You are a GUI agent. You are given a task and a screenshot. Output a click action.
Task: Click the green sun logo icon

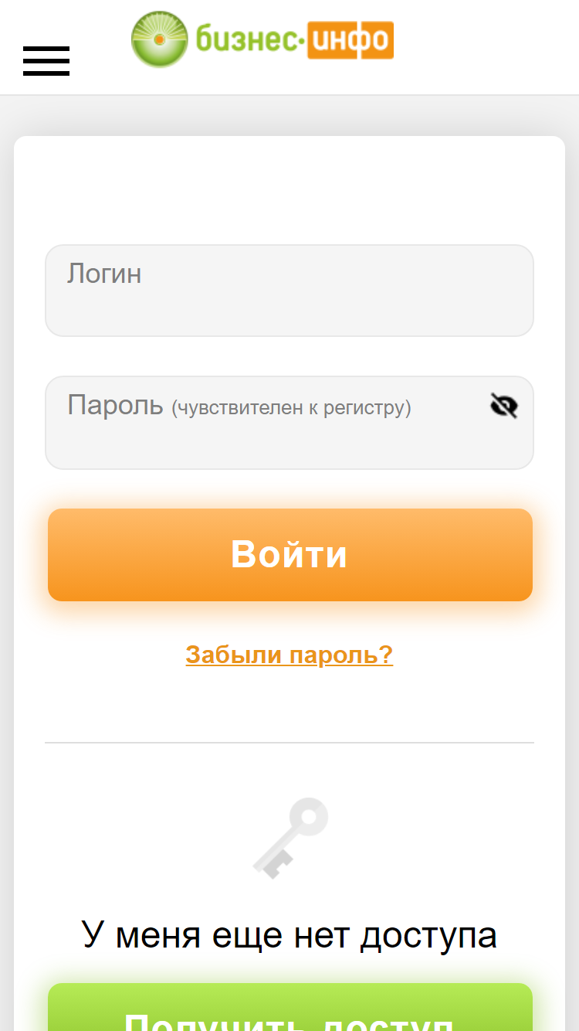coord(160,39)
